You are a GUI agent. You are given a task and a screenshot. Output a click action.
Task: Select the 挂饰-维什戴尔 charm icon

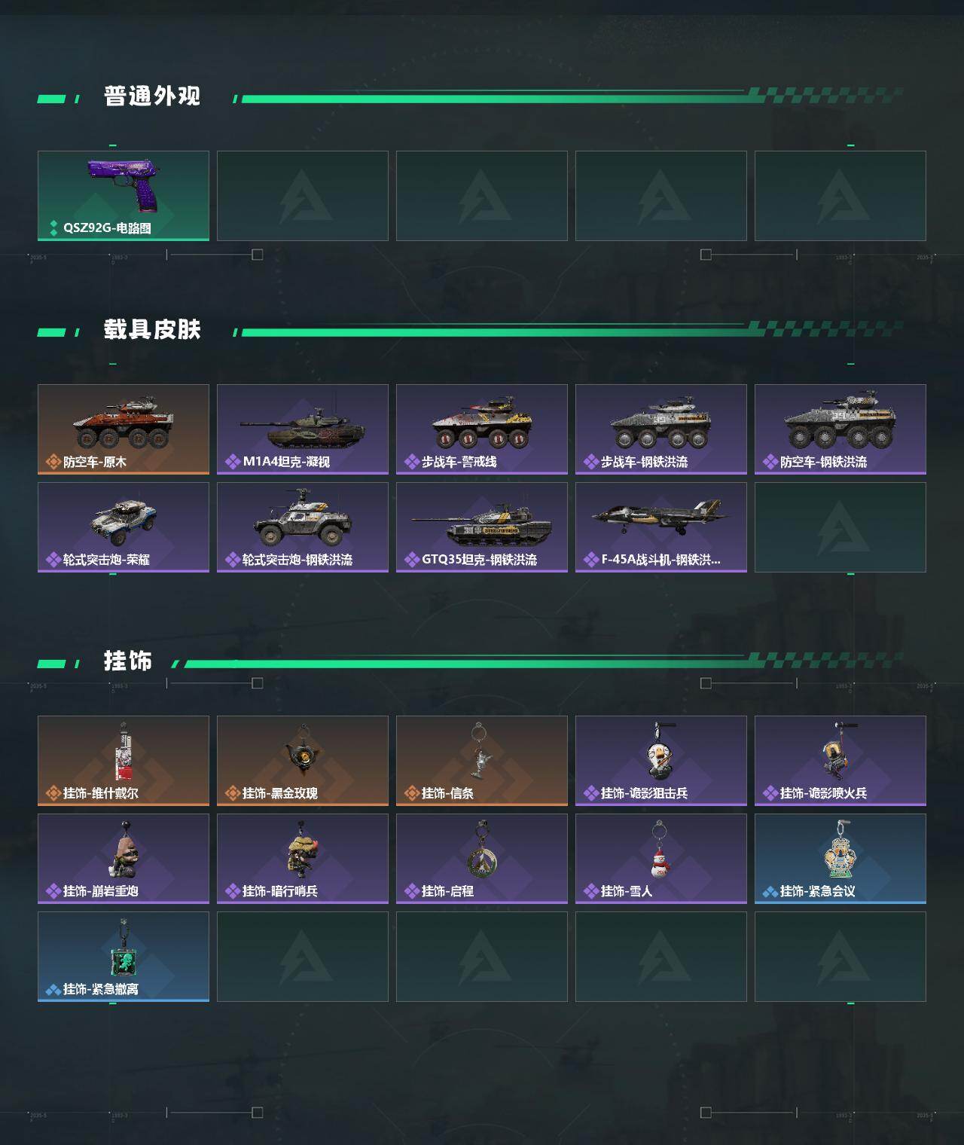click(124, 761)
